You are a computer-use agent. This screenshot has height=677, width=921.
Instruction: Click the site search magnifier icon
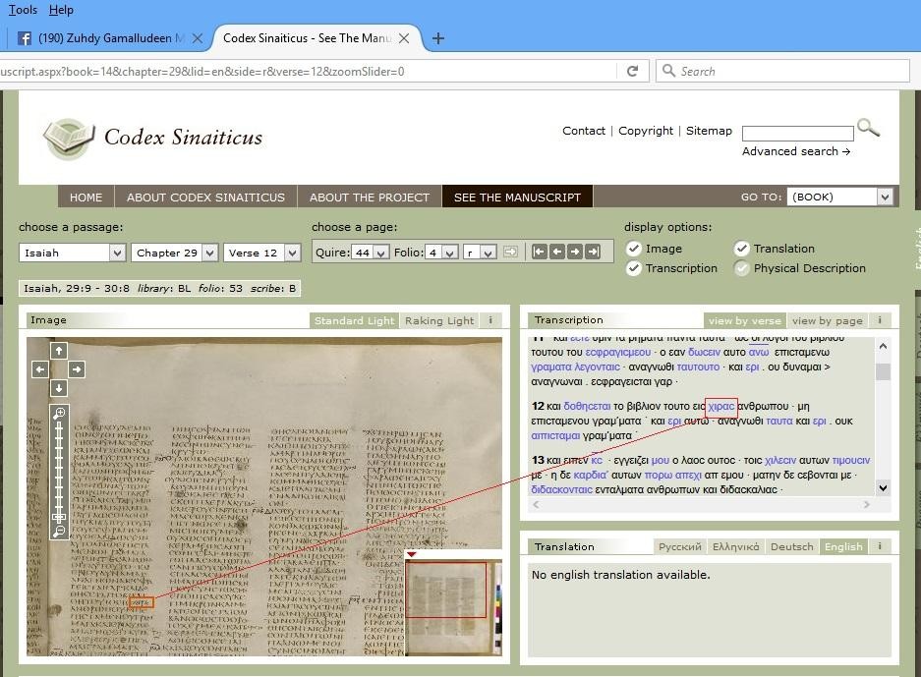868,128
